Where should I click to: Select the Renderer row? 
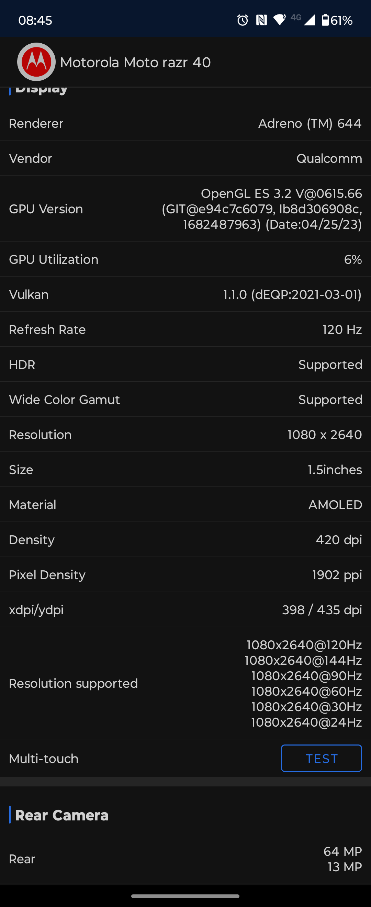click(x=185, y=124)
